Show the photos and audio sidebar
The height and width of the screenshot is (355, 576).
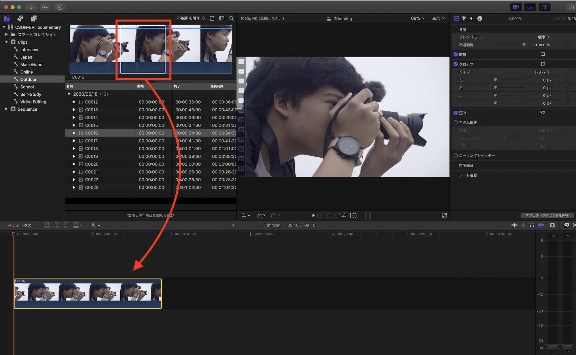coord(20,18)
